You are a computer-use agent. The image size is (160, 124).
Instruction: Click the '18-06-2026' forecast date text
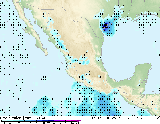coord(109,118)
